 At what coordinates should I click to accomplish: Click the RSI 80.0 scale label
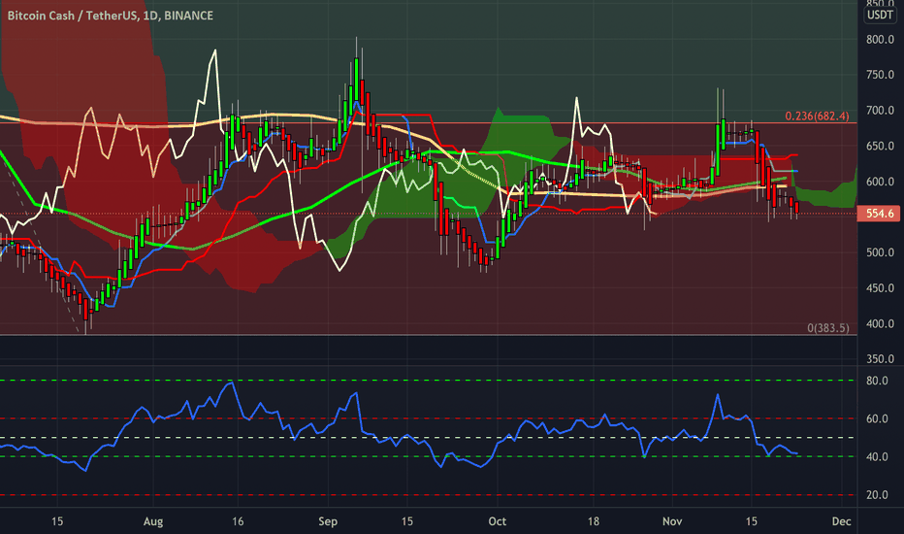click(x=877, y=381)
